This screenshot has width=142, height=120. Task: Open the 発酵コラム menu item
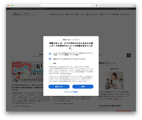(x=69, y=14)
